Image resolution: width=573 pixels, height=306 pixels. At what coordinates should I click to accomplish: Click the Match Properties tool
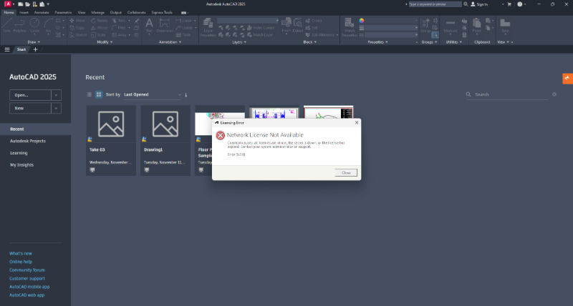350,27
